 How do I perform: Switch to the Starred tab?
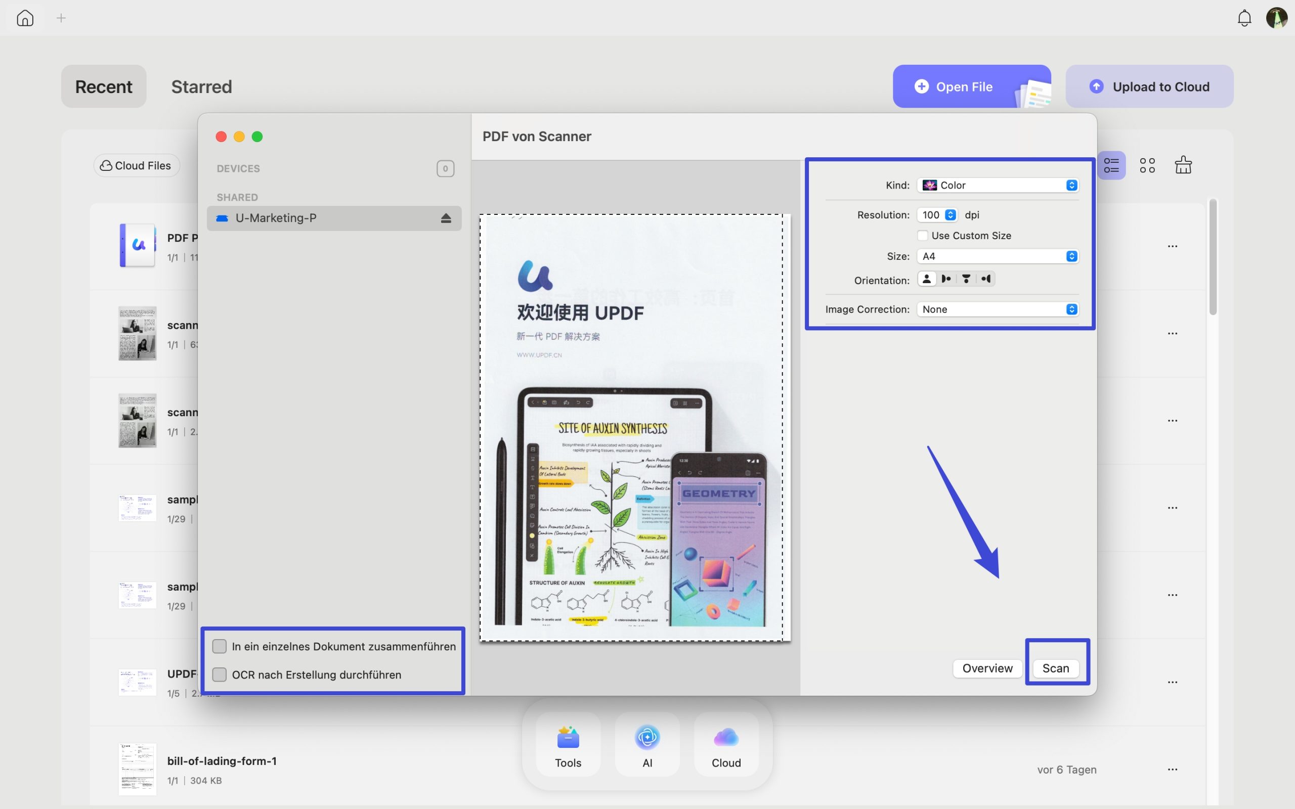(201, 86)
